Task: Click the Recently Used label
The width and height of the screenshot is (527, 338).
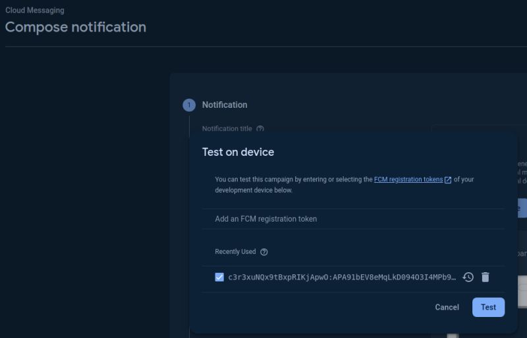Action: click(x=235, y=252)
